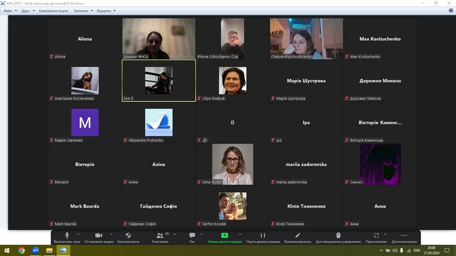The width and height of the screenshot is (456, 256).
Task: Open the Zoom icon in Windows taskbar
Action: pos(35,250)
